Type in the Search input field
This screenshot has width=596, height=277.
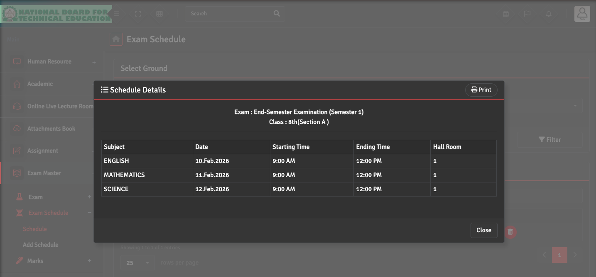[x=228, y=14]
